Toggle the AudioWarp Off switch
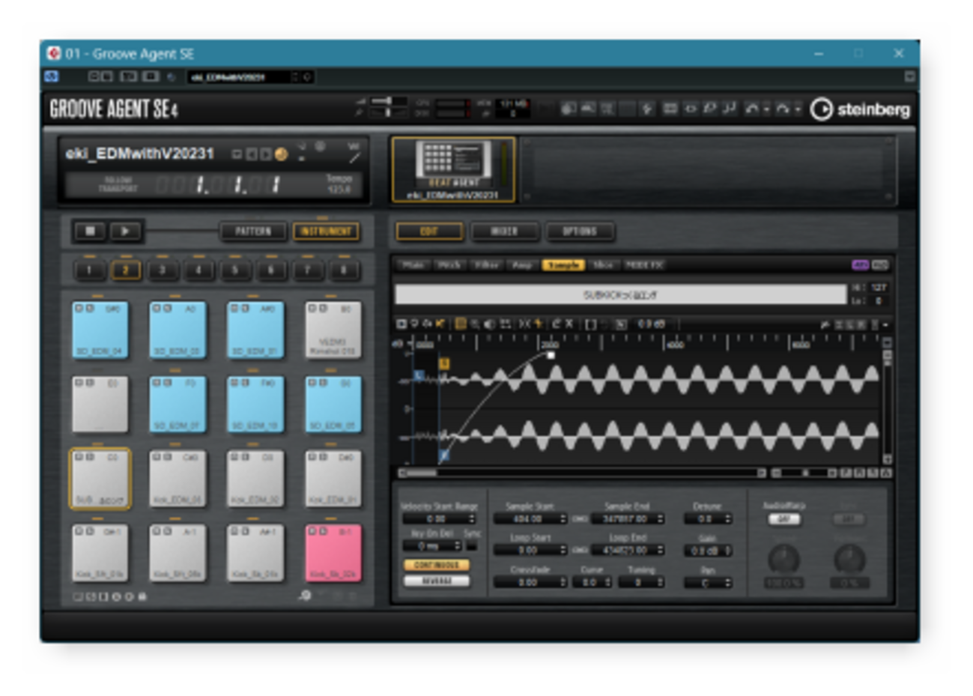Image resolution: width=973 pixels, height=696 pixels. point(784,519)
